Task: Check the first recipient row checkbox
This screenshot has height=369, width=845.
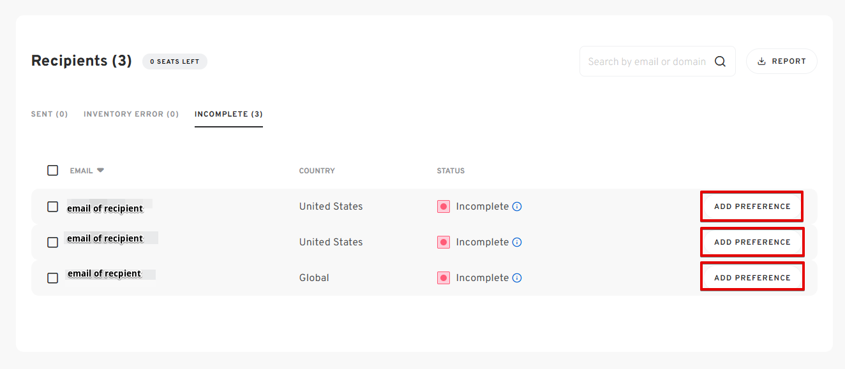Action: (53, 206)
